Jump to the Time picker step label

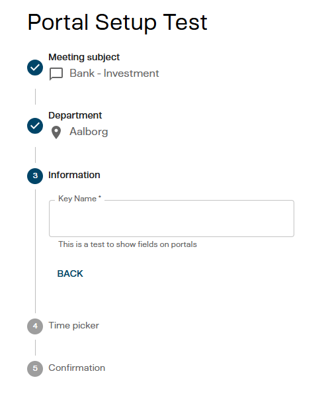pos(73,326)
